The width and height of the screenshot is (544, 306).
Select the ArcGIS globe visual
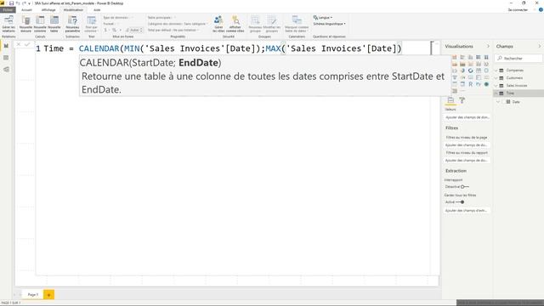[486, 84]
